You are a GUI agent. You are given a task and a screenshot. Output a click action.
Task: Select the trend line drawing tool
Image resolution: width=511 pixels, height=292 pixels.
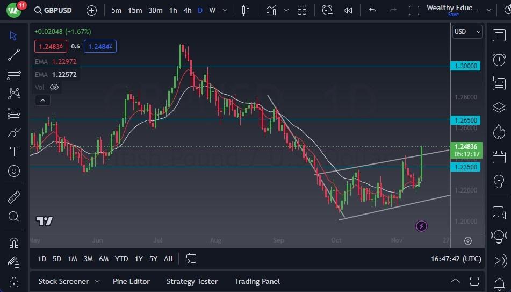[x=13, y=55]
